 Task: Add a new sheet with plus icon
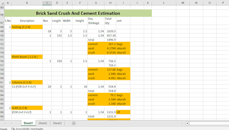[x=74, y=123]
